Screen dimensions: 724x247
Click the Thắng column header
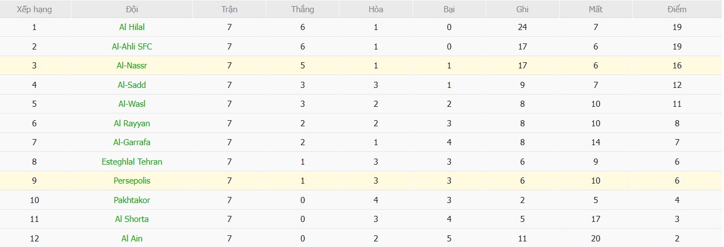pos(303,9)
